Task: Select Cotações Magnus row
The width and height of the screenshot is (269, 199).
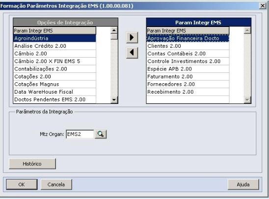Action: click(54, 84)
